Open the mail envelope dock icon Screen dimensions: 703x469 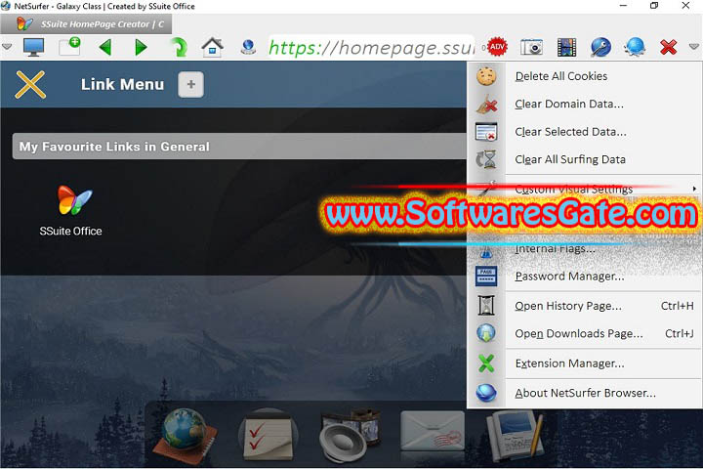point(433,432)
